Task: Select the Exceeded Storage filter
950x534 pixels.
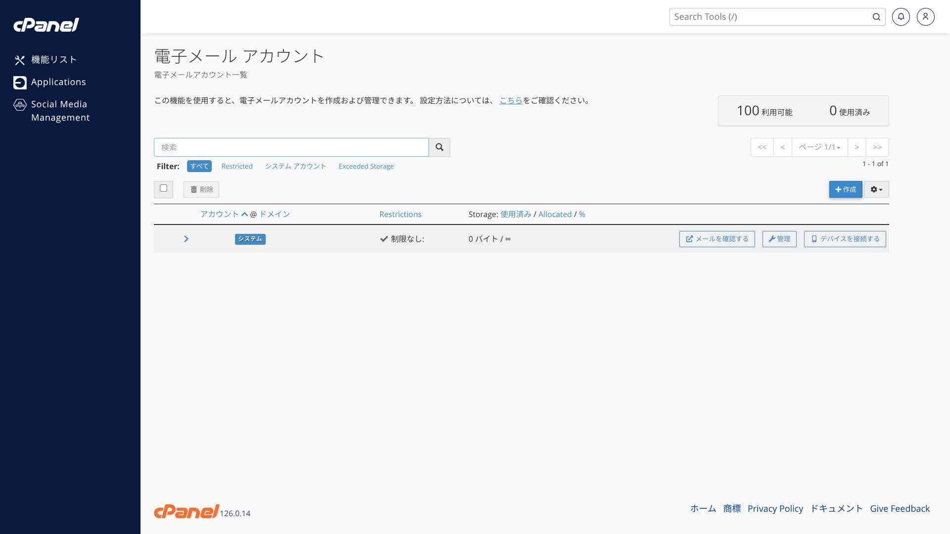Action: (x=366, y=166)
